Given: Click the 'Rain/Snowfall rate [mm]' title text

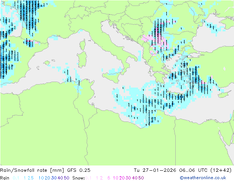Looking at the screenshot, I should coord(32,170).
